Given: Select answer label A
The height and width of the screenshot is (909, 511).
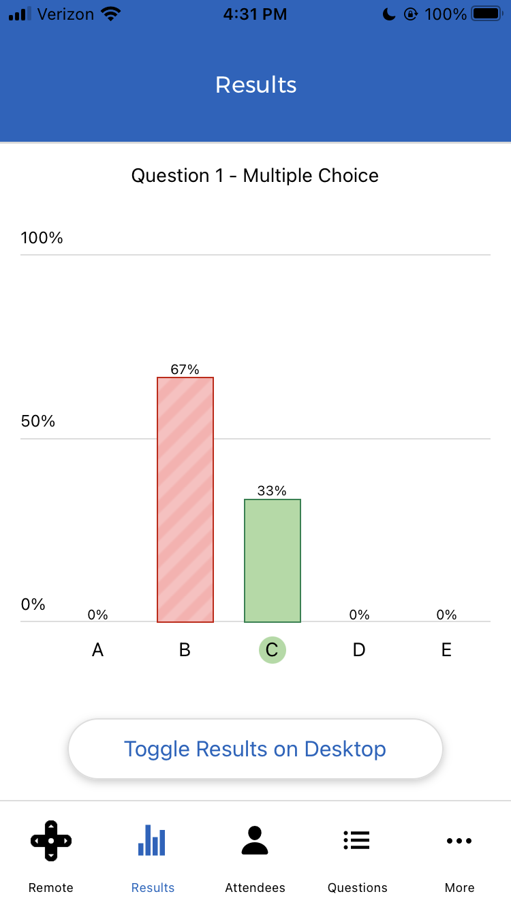Looking at the screenshot, I should 97,650.
